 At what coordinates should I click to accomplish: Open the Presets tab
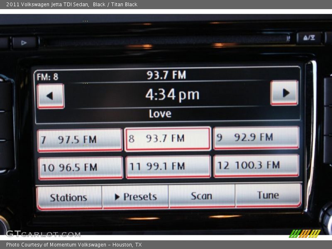135,197
